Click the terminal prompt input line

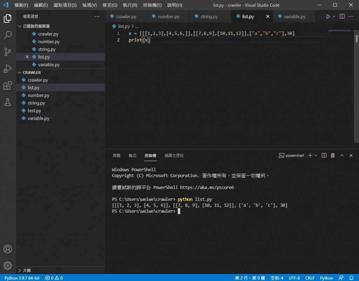(146, 211)
